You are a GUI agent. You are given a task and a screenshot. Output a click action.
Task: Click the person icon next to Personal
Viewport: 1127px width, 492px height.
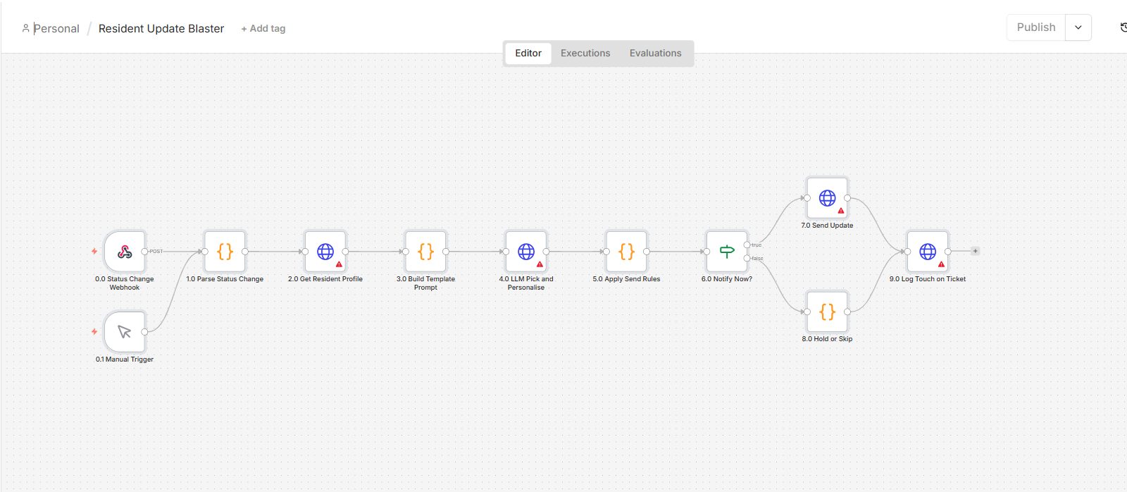pos(26,28)
